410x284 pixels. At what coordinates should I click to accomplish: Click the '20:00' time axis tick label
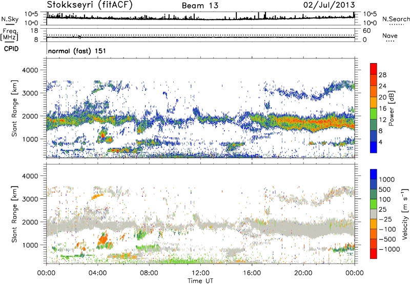pos(303,273)
